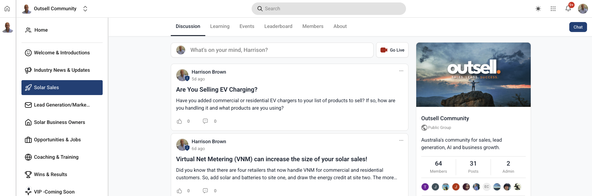Click Harrison Brown name on 6d ago post
This screenshot has height=196, width=592.
coord(209,142)
